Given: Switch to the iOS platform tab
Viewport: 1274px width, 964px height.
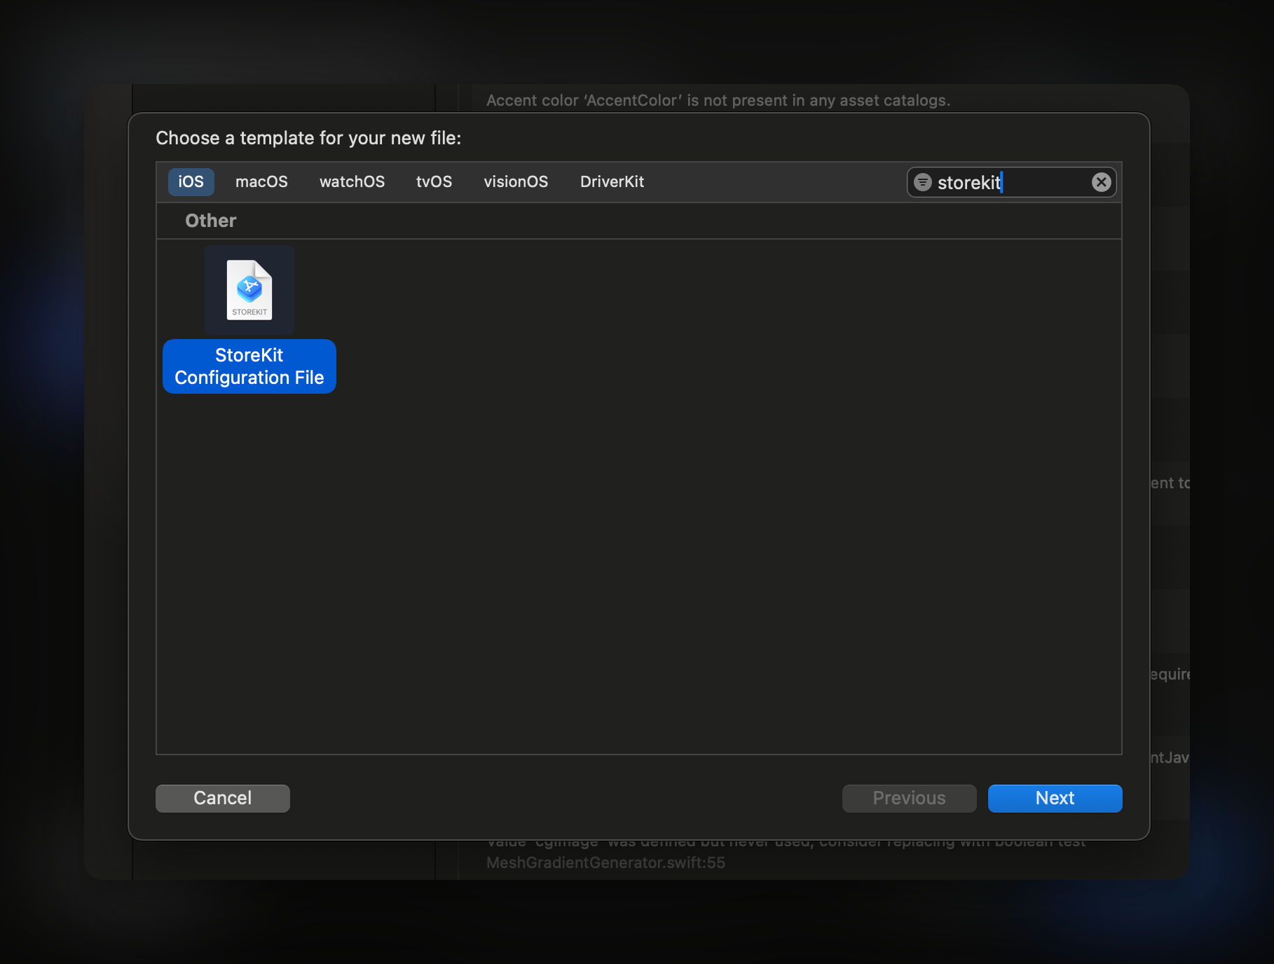Looking at the screenshot, I should [191, 182].
